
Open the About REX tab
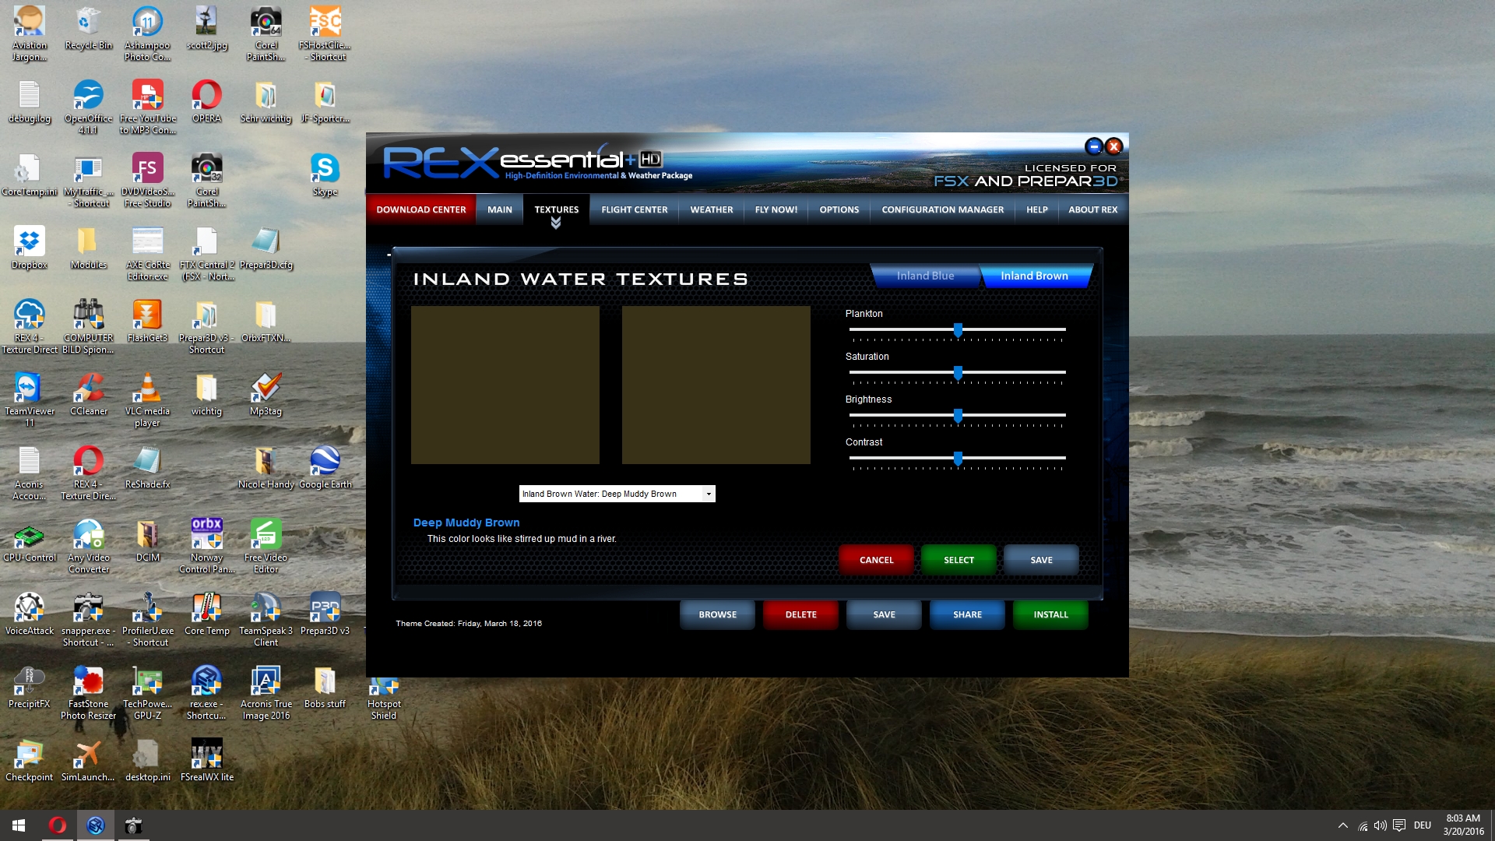(x=1092, y=209)
